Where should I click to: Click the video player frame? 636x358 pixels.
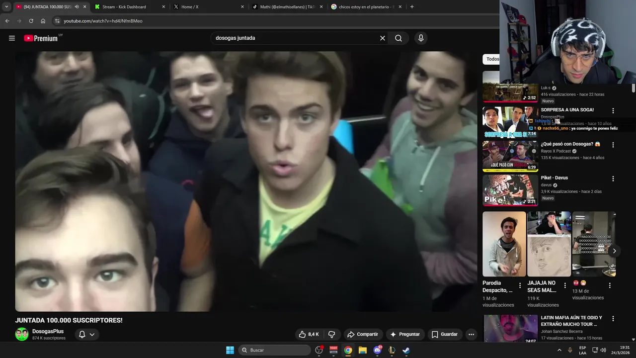pyautogui.click(x=246, y=181)
